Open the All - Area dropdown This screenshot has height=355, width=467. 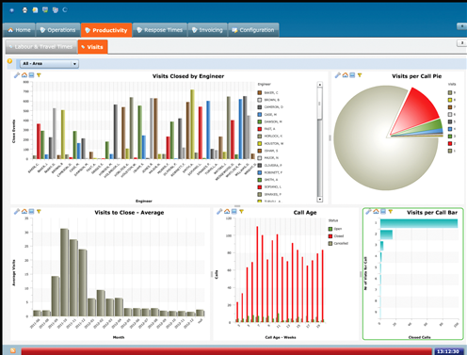49,64
